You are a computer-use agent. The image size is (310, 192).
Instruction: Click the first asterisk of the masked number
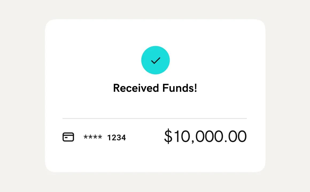86,137
